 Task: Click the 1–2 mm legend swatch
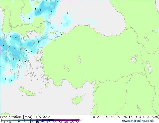[x=16, y=120]
